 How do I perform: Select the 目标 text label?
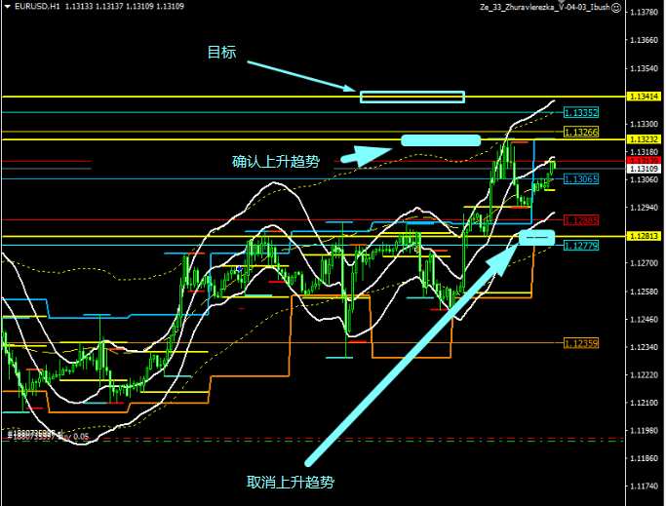tap(221, 53)
